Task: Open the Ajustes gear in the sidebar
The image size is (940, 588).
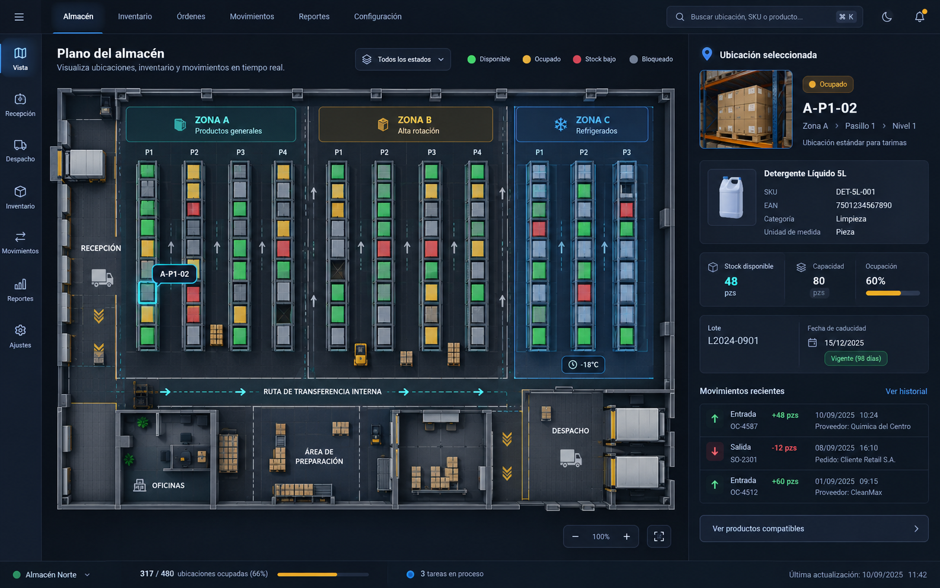Action: pyautogui.click(x=20, y=330)
